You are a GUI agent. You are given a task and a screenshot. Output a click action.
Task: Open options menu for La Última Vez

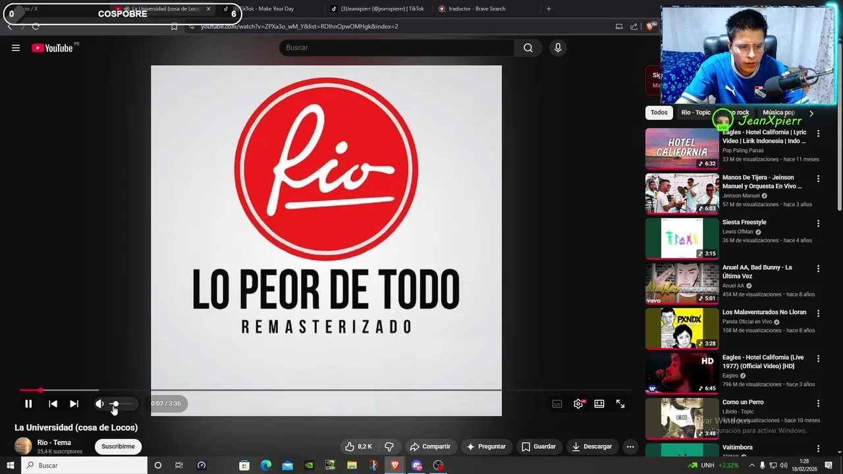(x=818, y=269)
